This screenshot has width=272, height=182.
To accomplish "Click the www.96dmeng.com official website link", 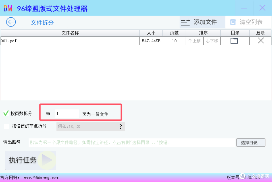I will coord(41,178).
